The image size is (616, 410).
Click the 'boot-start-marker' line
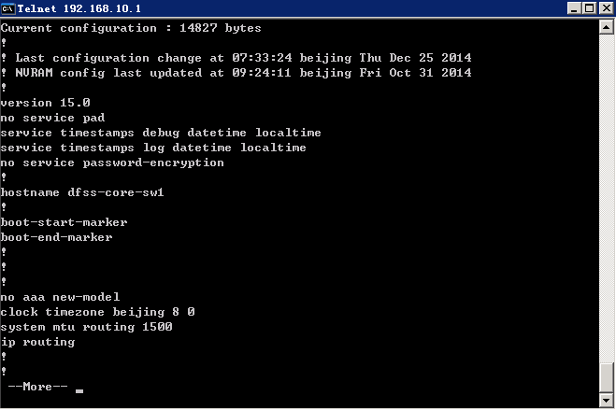click(64, 222)
